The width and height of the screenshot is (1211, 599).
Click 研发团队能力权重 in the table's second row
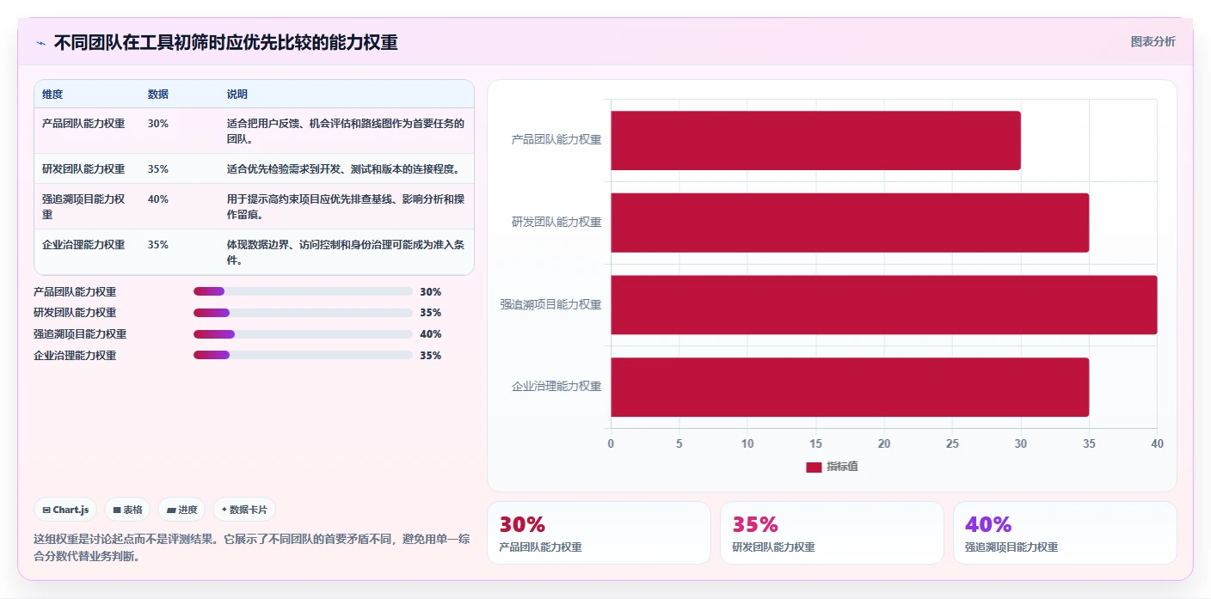pyautogui.click(x=83, y=169)
